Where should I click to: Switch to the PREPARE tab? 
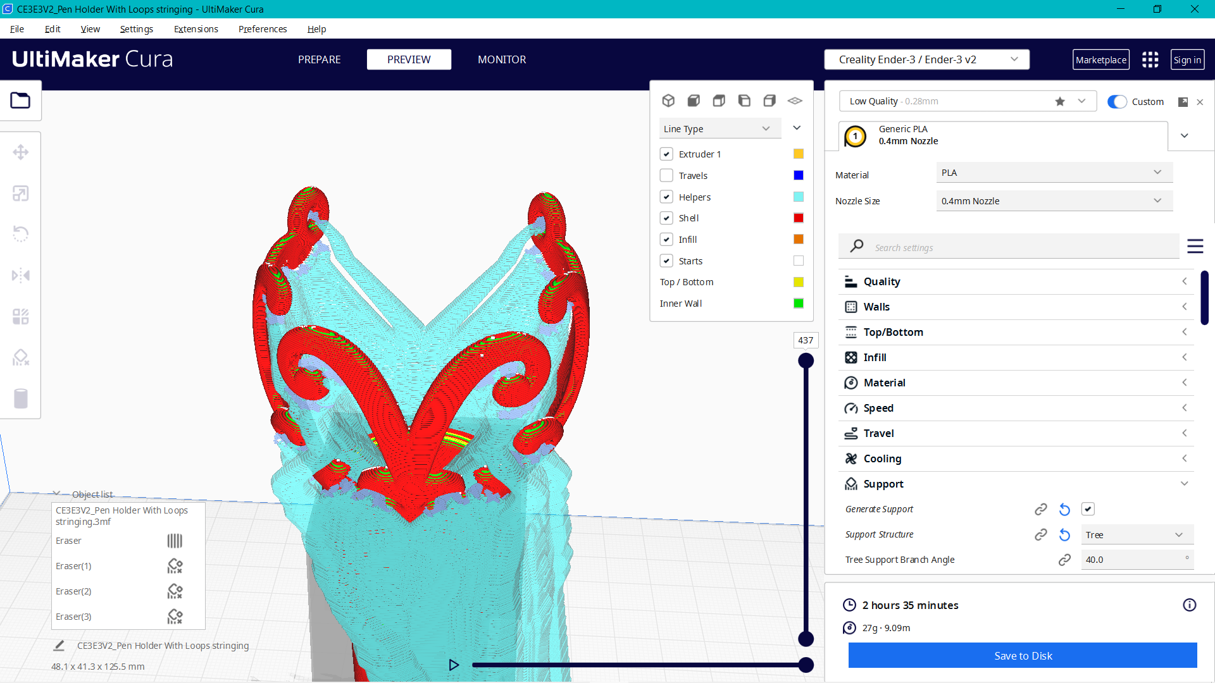319,59
